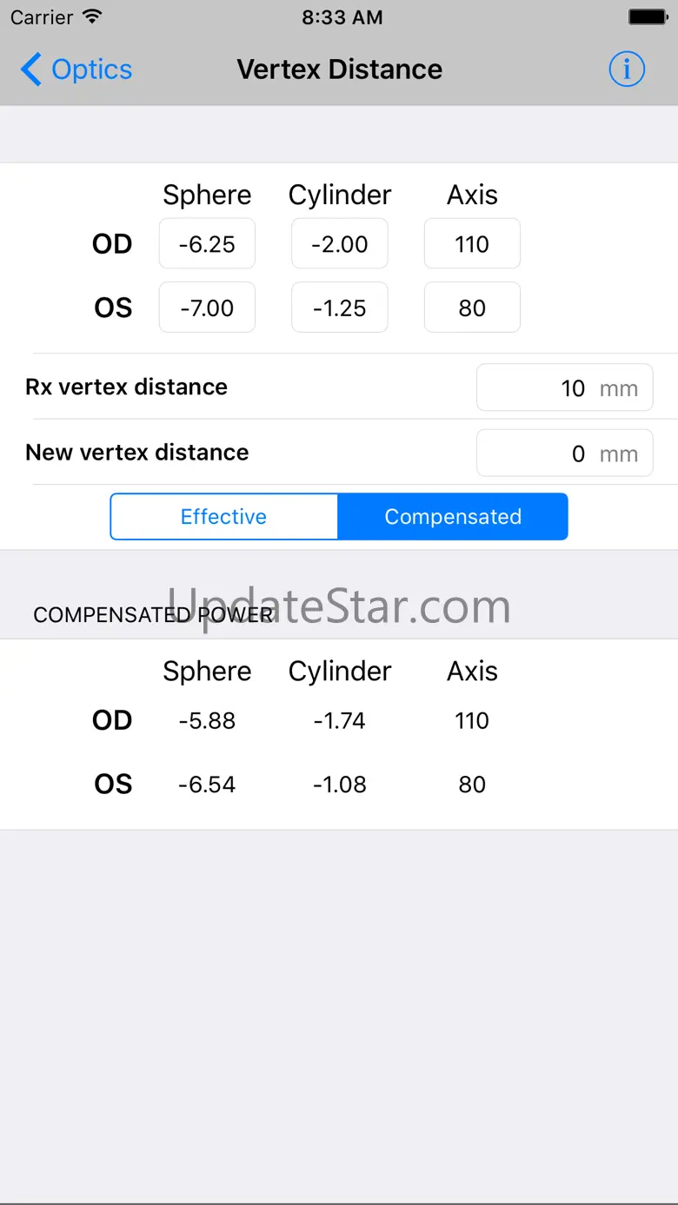Tap the New vertex distance input field

point(564,453)
